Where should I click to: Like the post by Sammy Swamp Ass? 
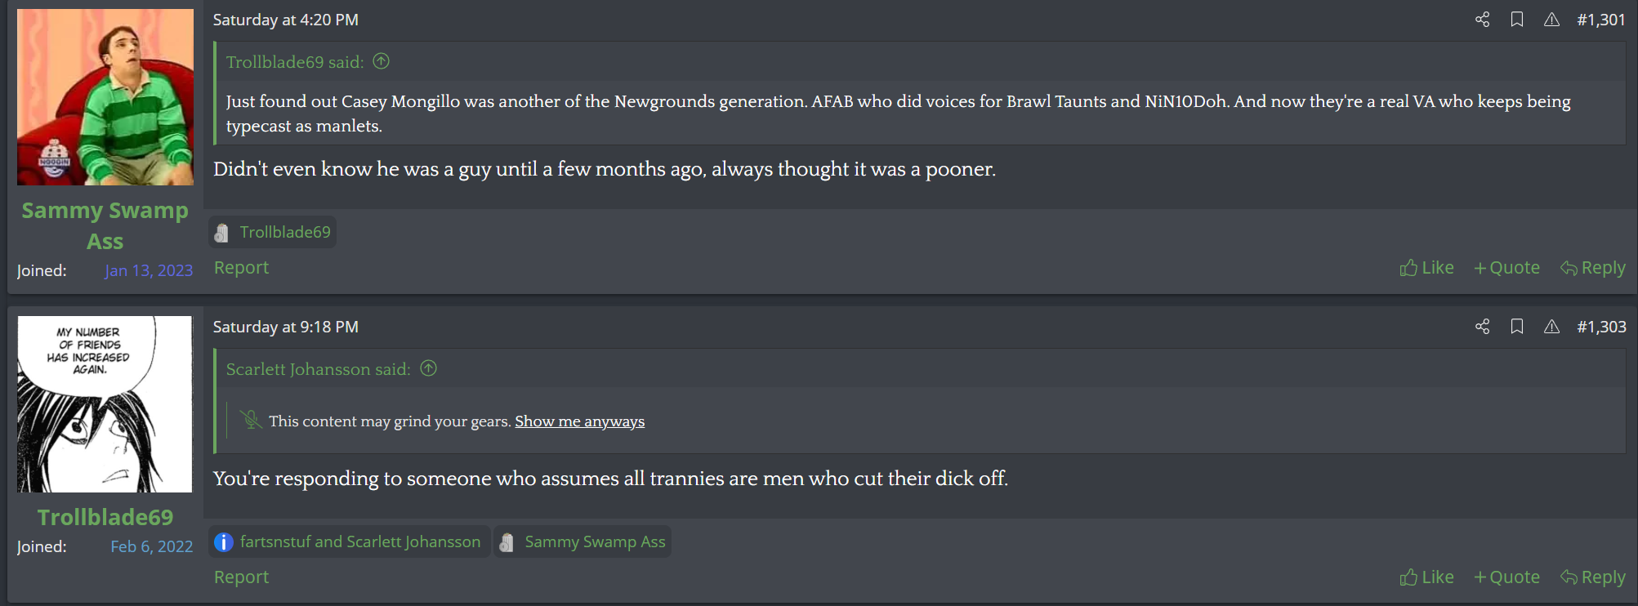[1426, 268]
